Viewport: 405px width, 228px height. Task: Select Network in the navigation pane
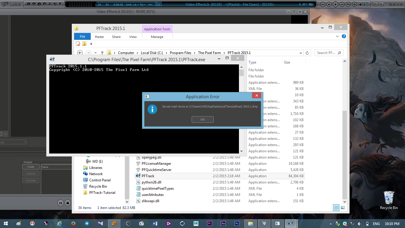pos(96,174)
